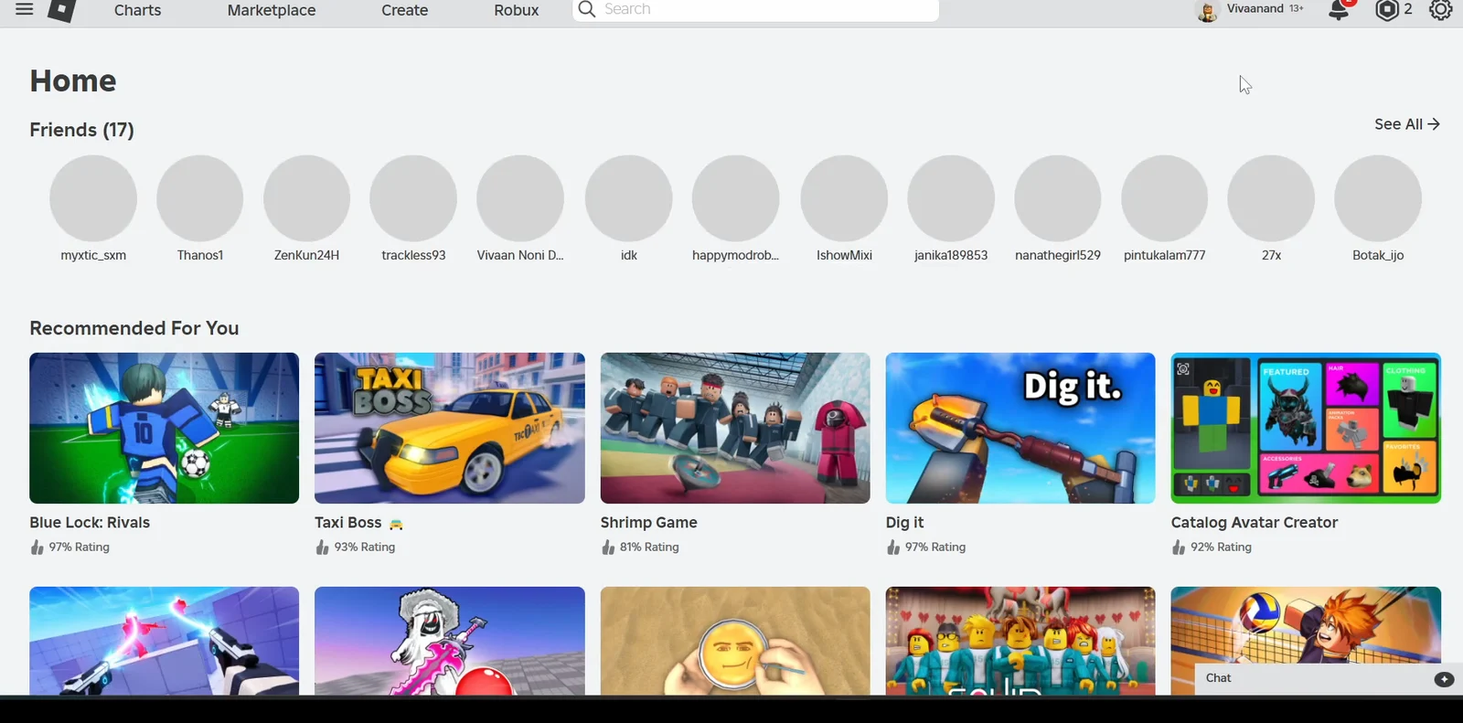1463x723 pixels.
Task: Open the yellow face cookie thumbnail
Action: (x=735, y=641)
